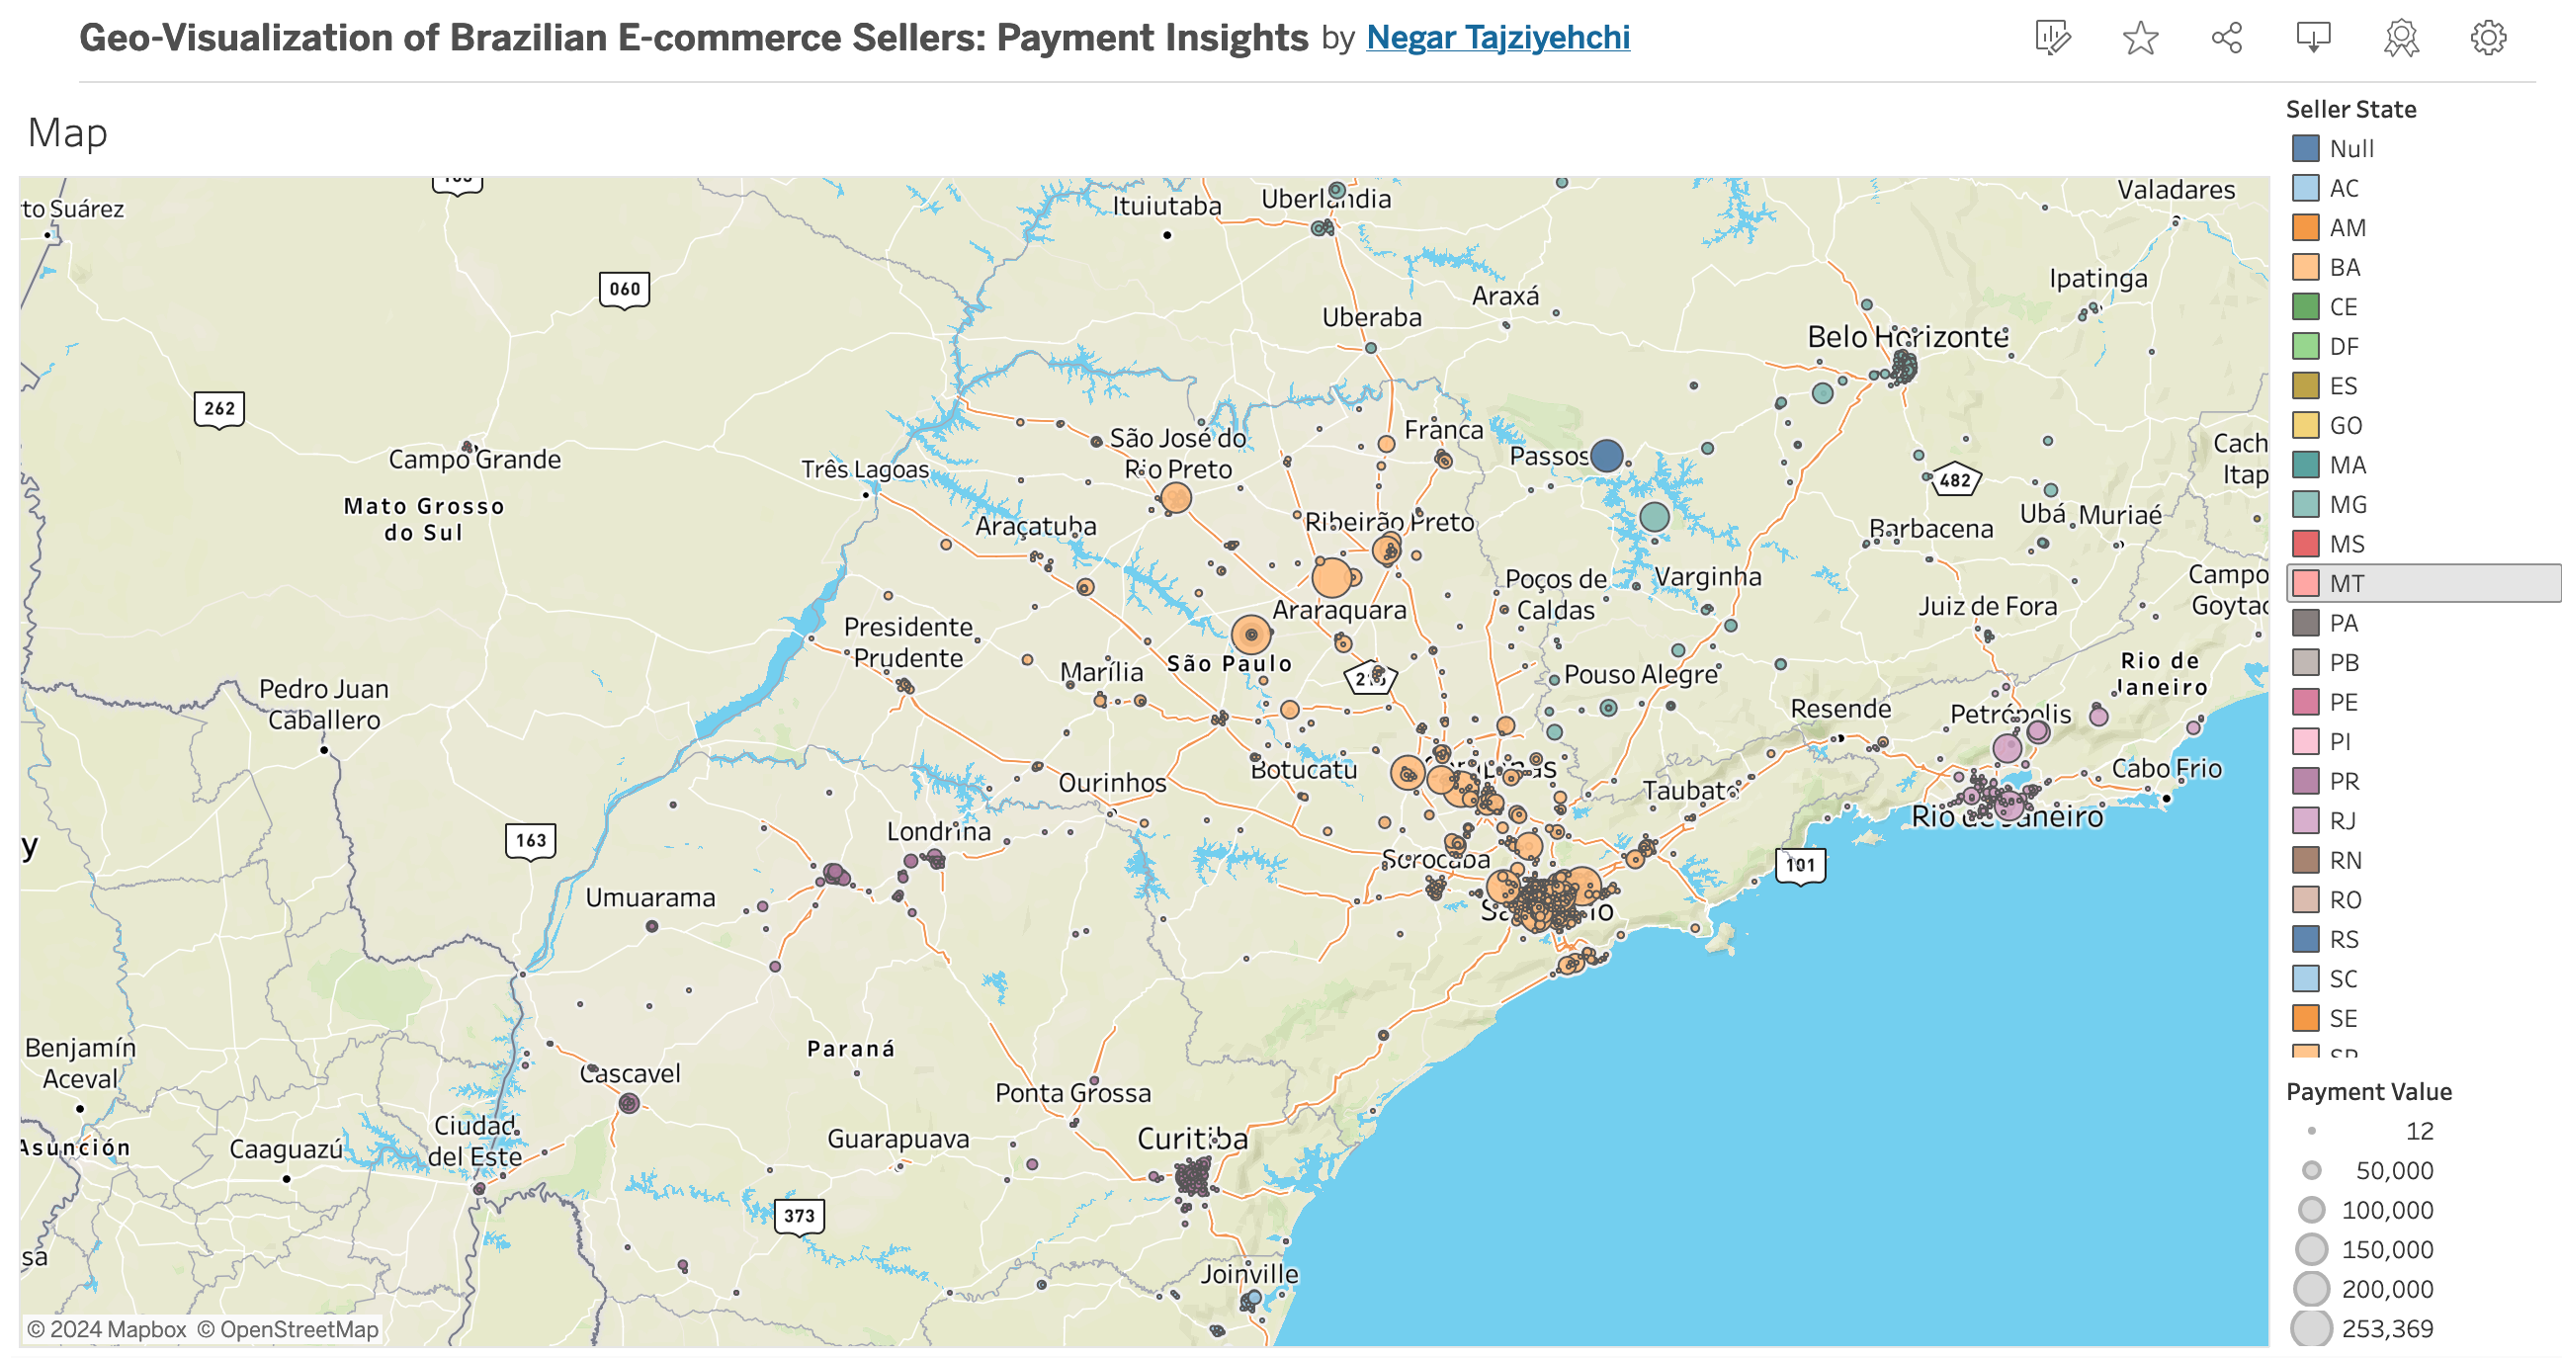Screen dimensions: 2562x1358
Task: Click the MS legend color swatch
Action: [2305, 544]
